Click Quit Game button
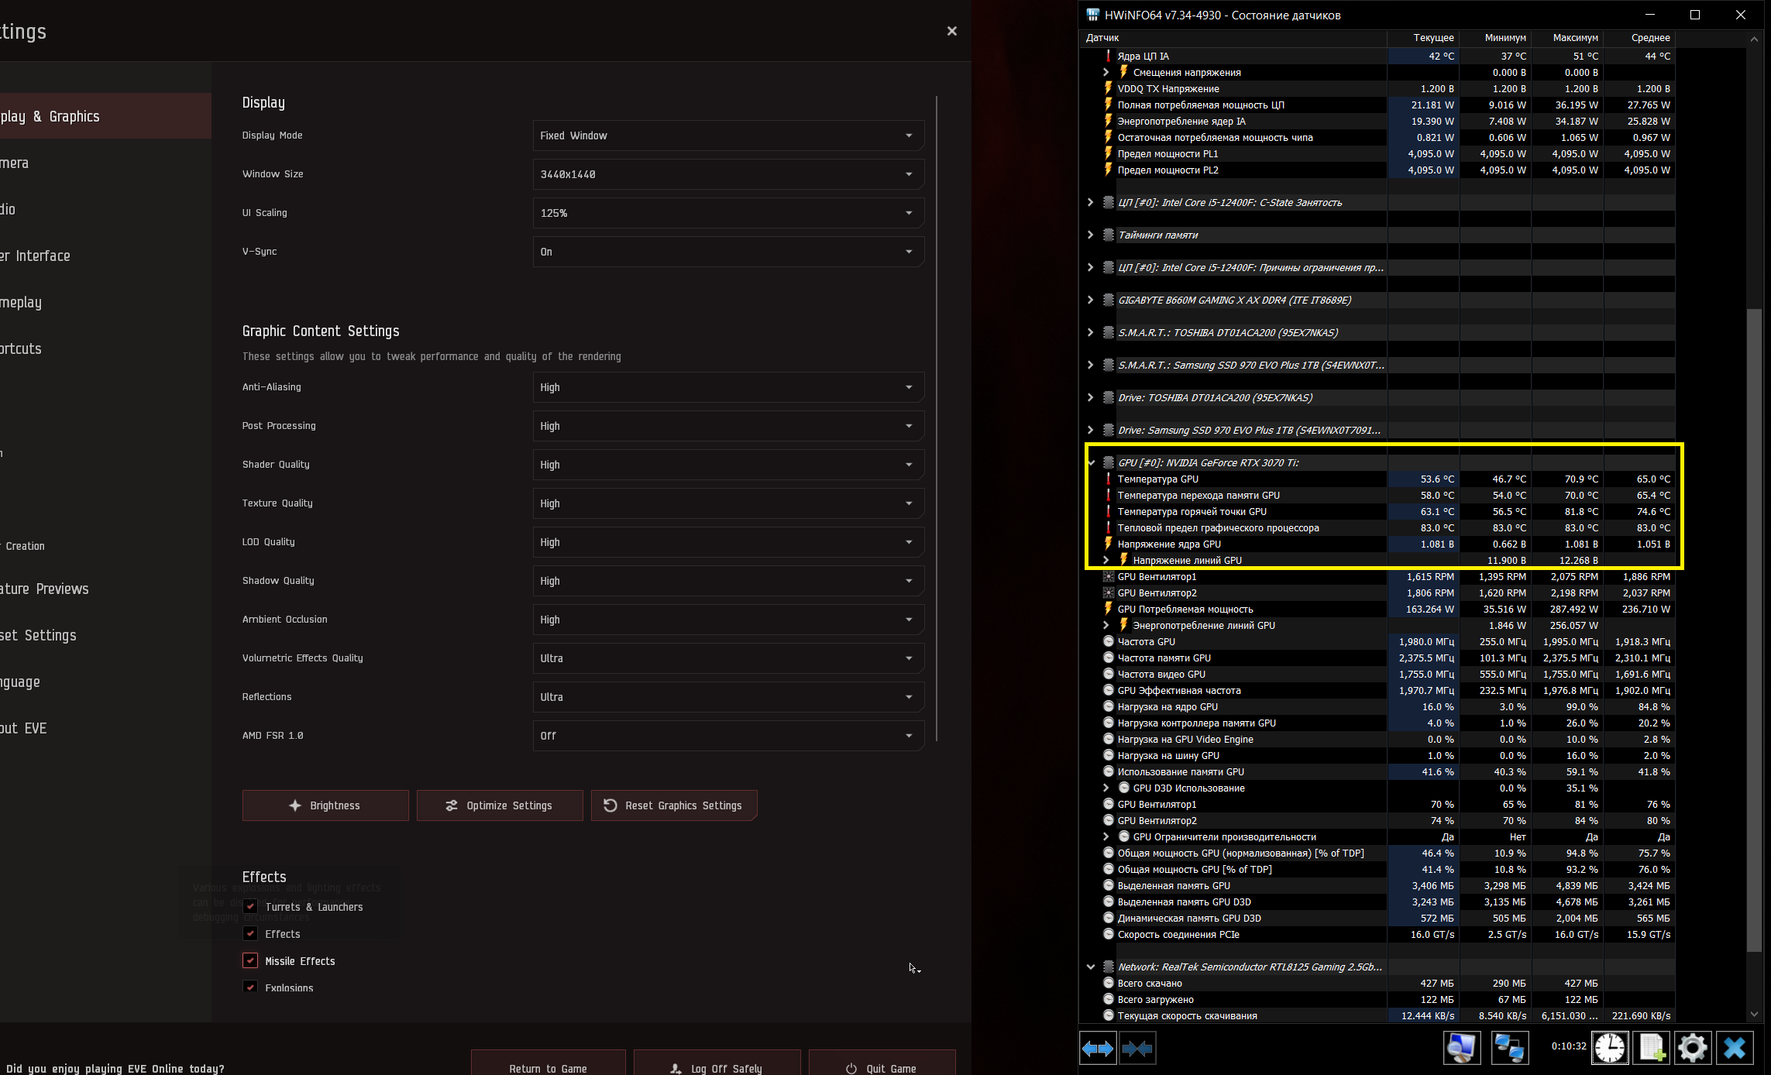Image resolution: width=1771 pixels, height=1075 pixels. pyautogui.click(x=882, y=1063)
